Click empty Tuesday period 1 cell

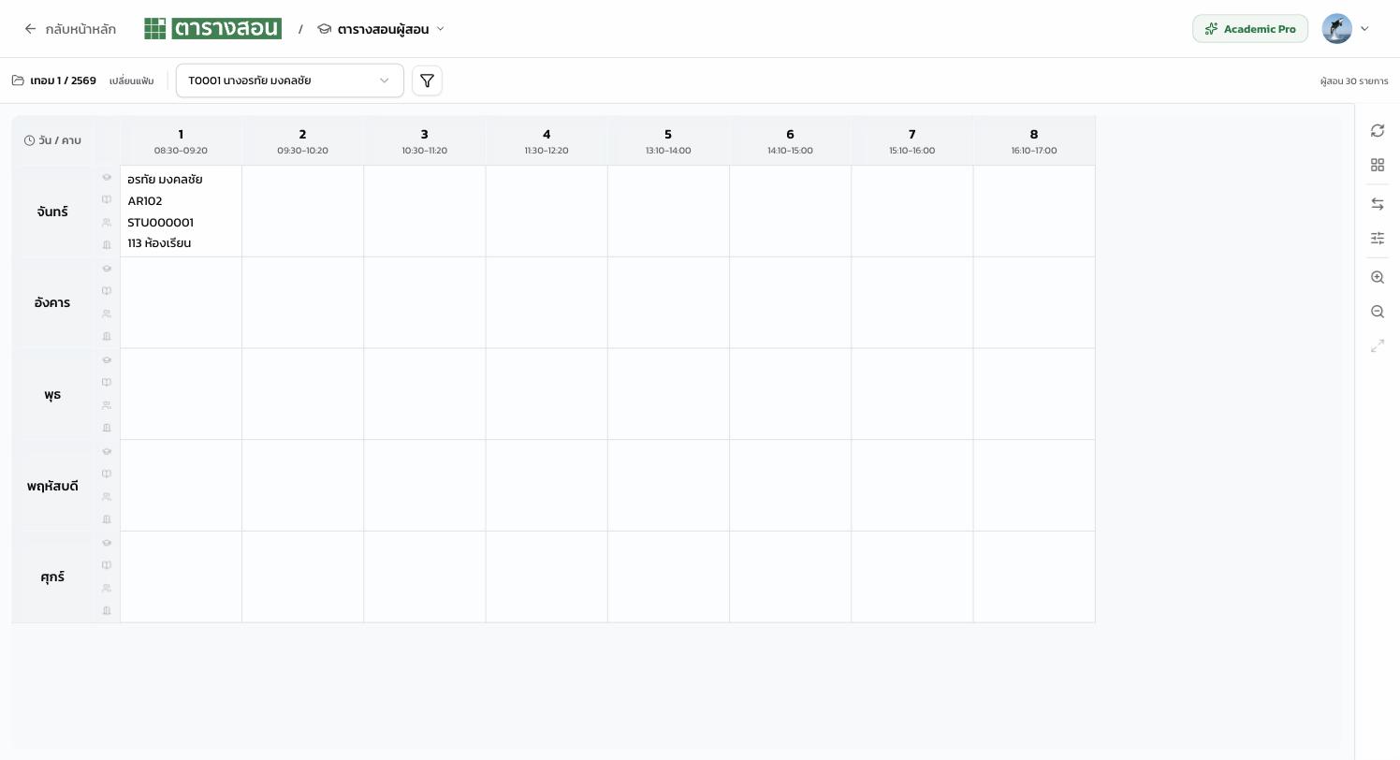click(181, 303)
